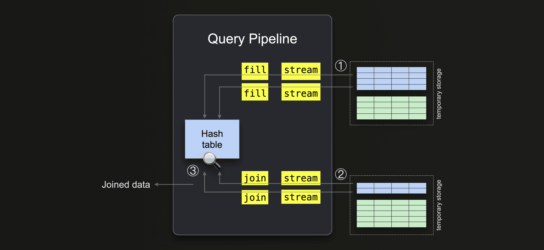Click the upper join label
The image size is (544, 250).
[x=255, y=178]
